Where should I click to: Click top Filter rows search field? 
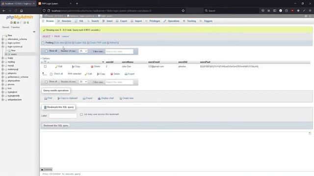119,51
